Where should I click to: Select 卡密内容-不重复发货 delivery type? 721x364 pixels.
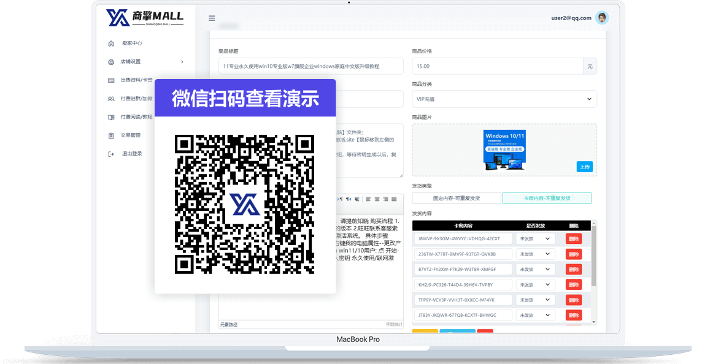[547, 199]
